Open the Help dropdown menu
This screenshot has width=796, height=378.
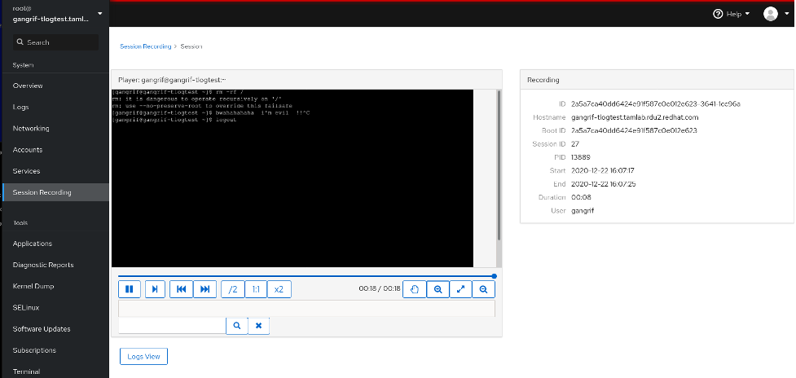tap(731, 14)
